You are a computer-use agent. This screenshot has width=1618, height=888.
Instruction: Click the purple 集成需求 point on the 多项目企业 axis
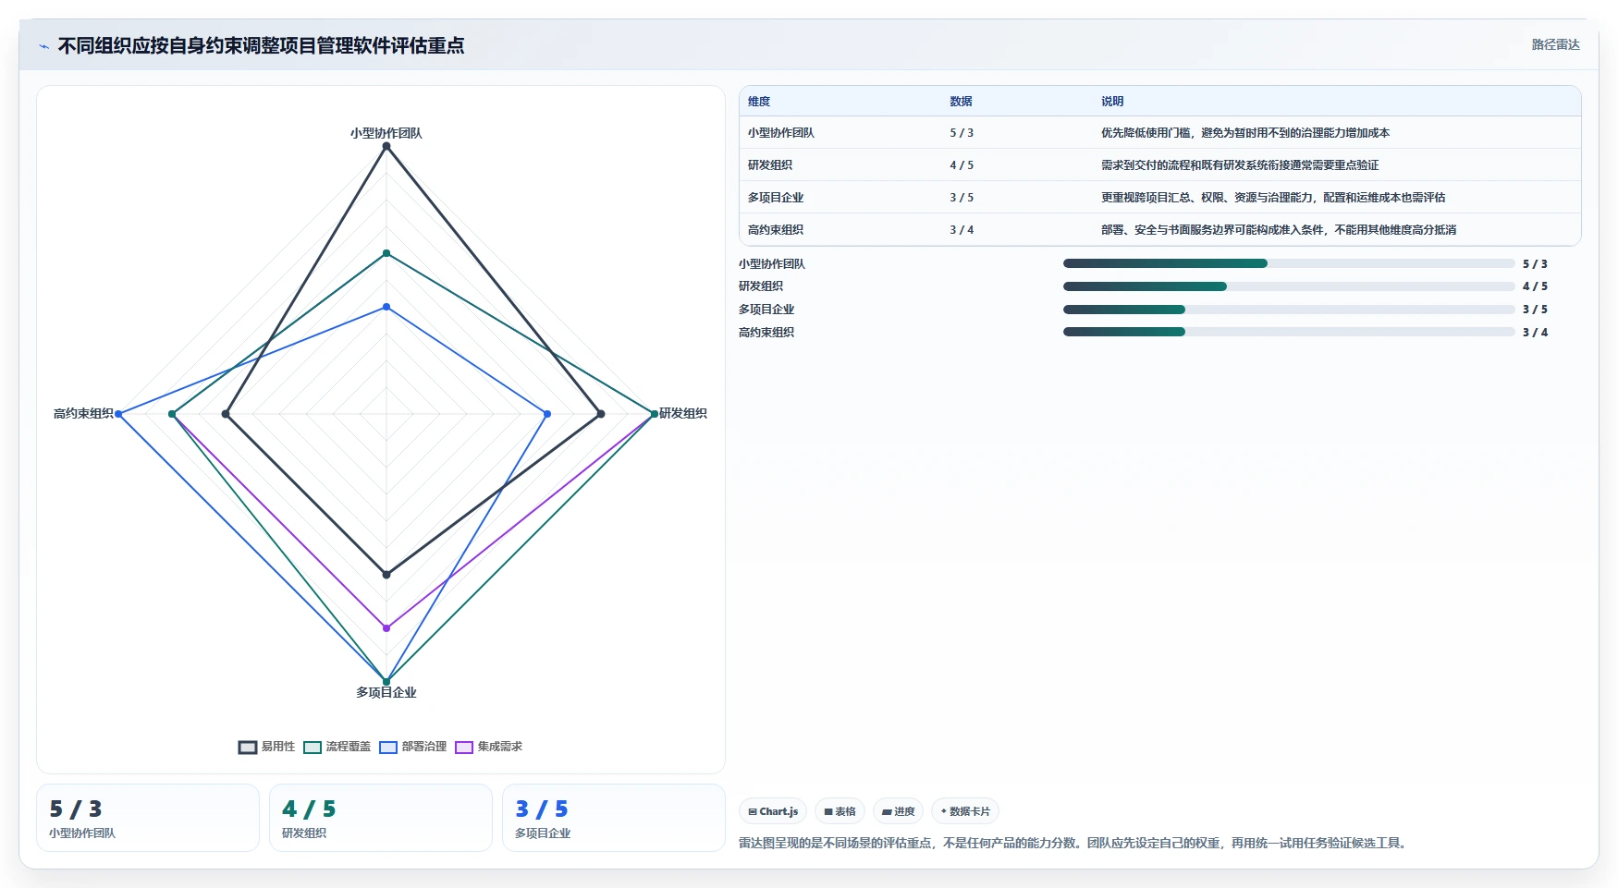386,628
